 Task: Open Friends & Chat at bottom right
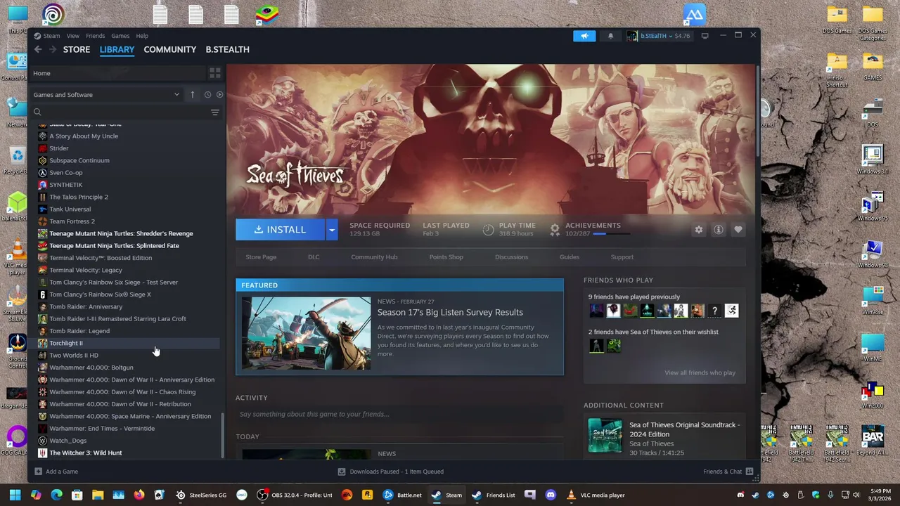[728, 472]
